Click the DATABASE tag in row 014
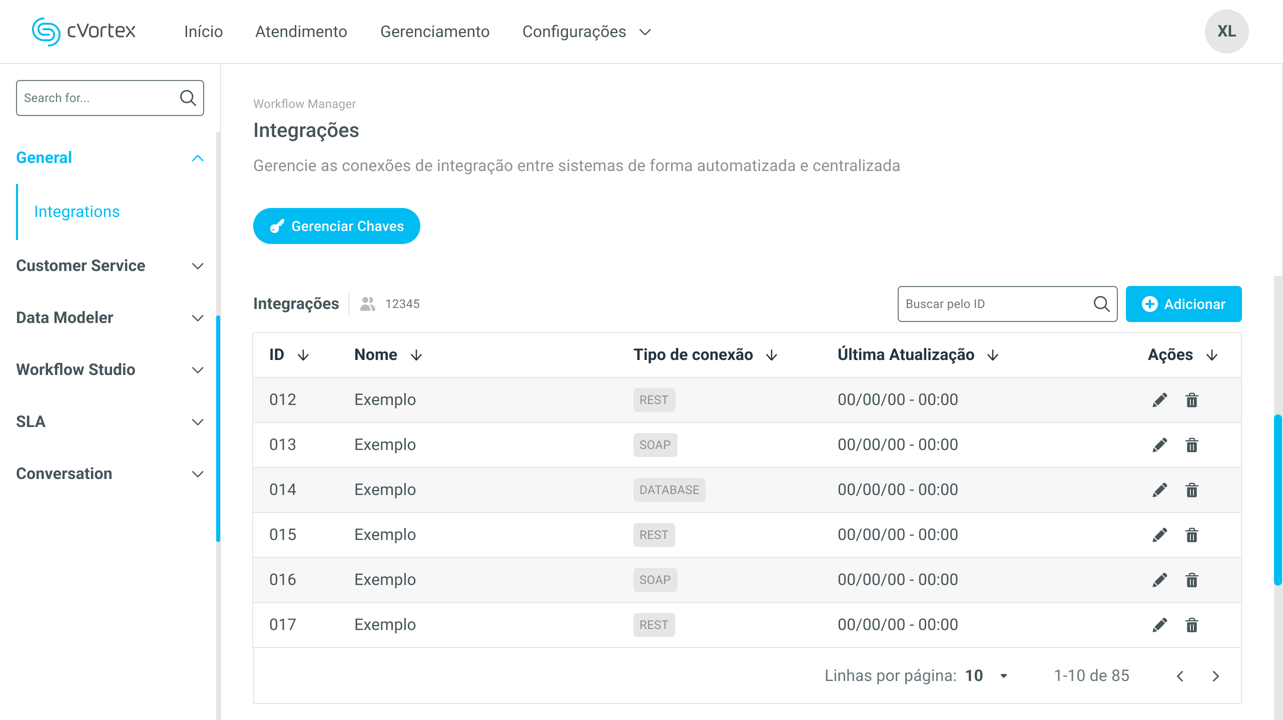 click(669, 490)
